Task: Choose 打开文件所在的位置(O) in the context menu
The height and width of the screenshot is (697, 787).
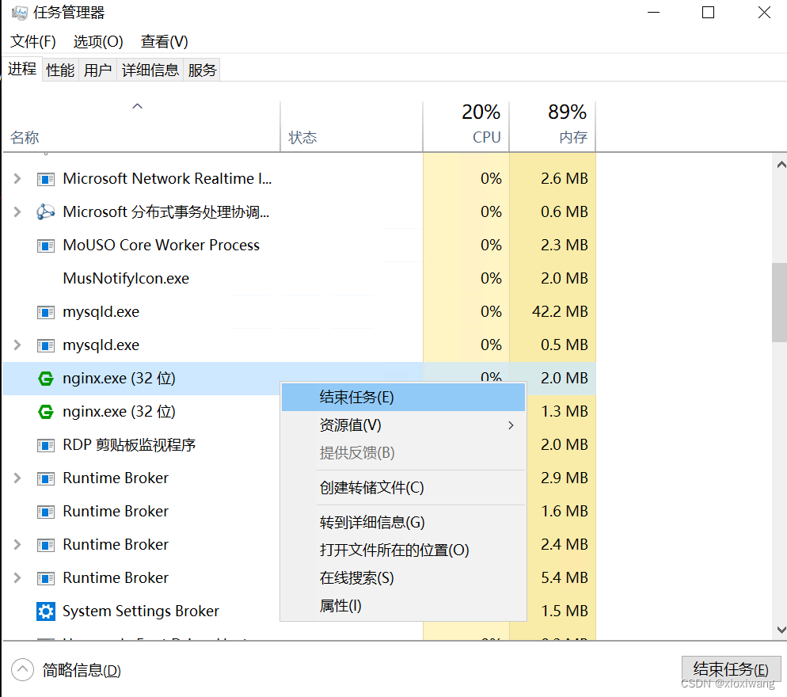Action: click(x=403, y=550)
